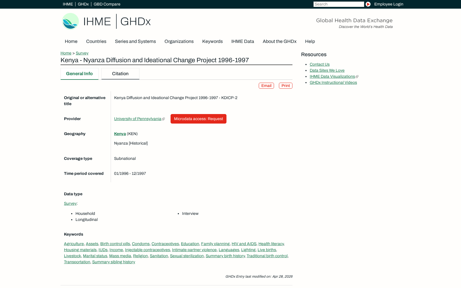Click the Religion keyword
Viewport: 461px width, 288px height.
140,256
